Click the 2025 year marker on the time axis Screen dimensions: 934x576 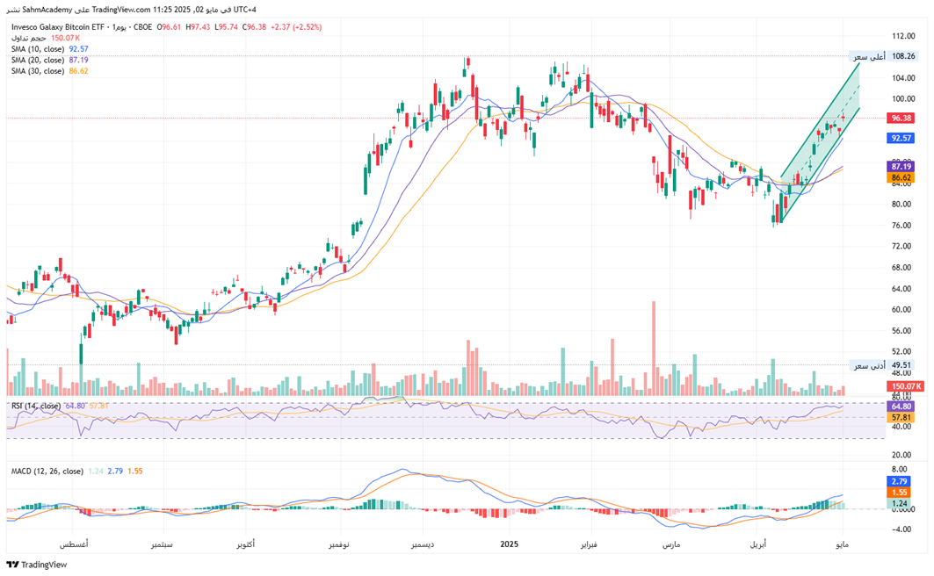510,544
